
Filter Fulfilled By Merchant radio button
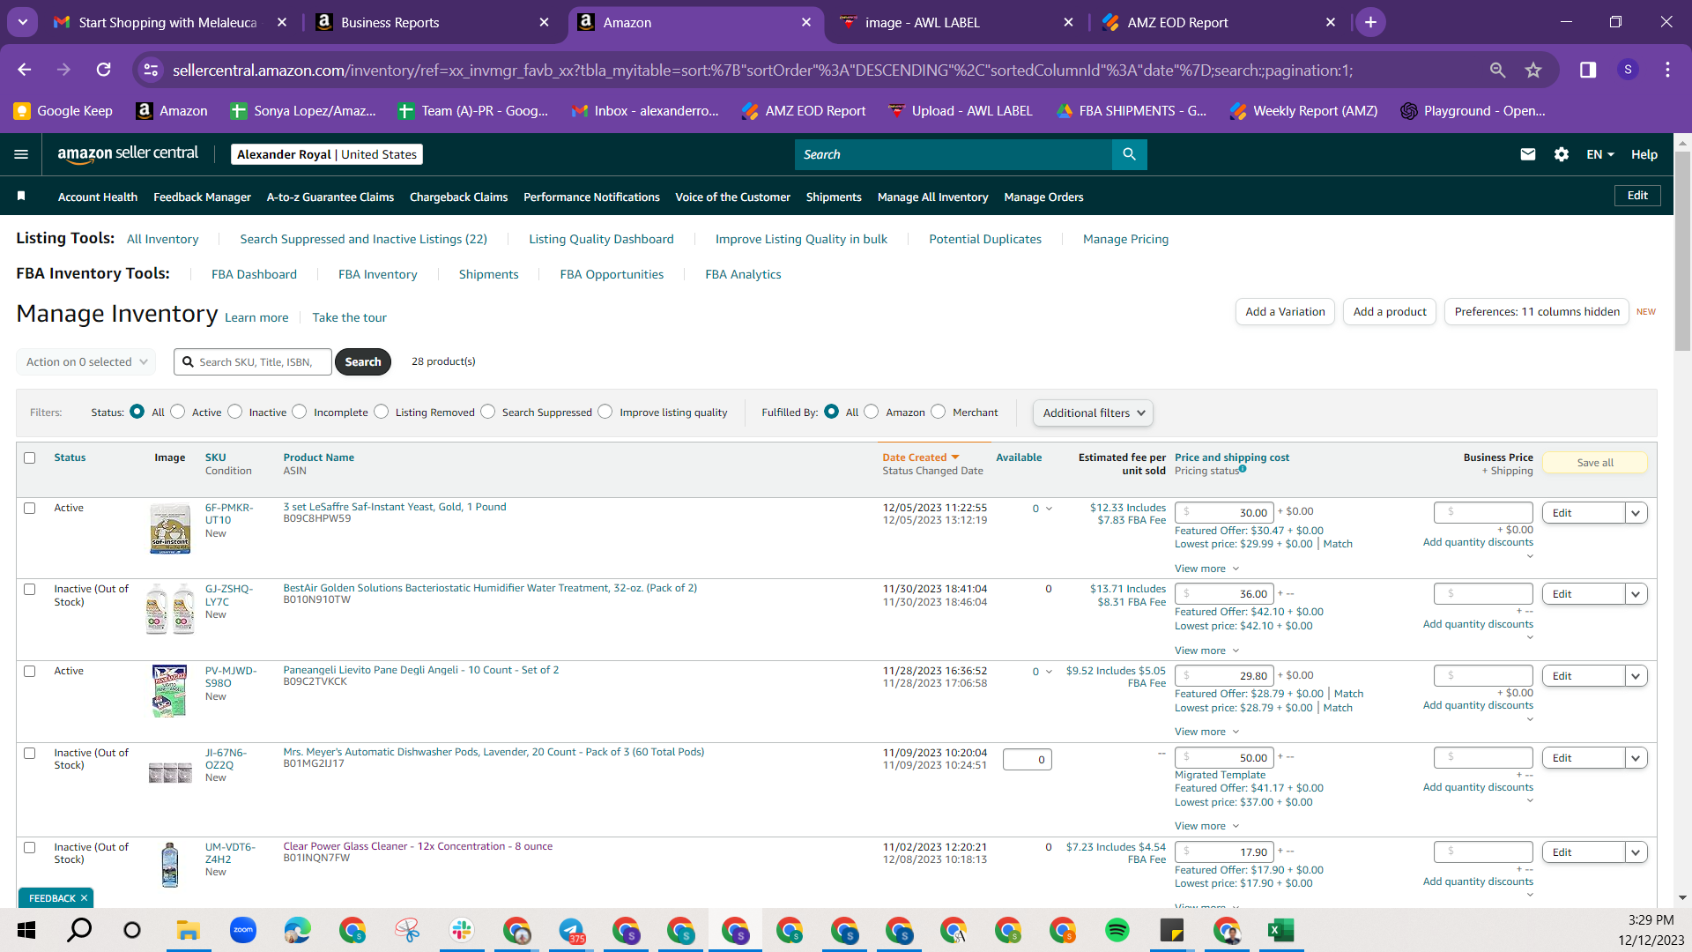click(939, 412)
